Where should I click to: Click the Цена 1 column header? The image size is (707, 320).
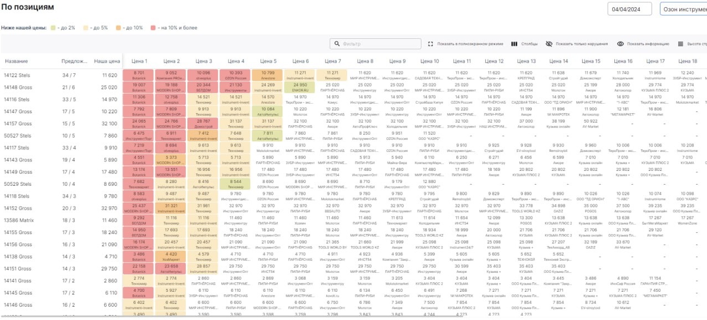coord(139,61)
